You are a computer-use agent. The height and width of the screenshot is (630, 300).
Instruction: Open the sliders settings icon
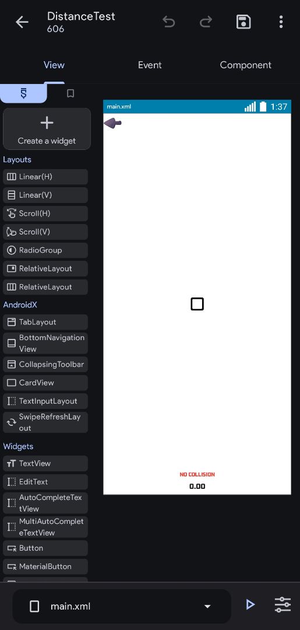283,604
